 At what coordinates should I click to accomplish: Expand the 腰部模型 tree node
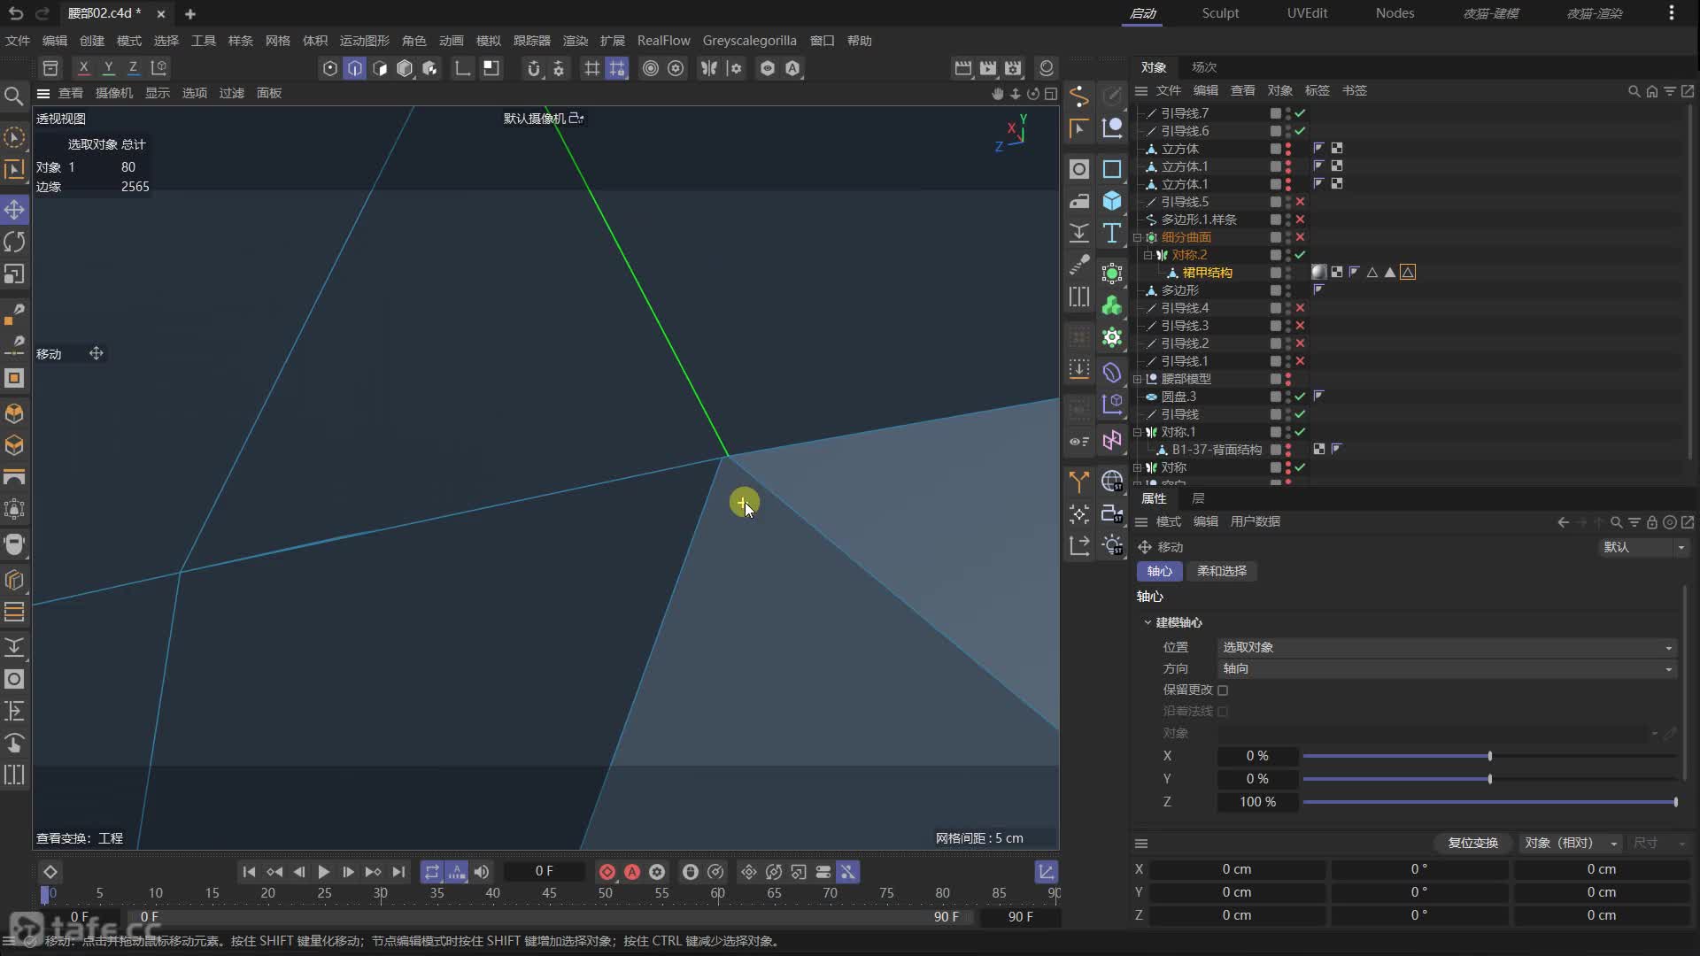point(1138,379)
